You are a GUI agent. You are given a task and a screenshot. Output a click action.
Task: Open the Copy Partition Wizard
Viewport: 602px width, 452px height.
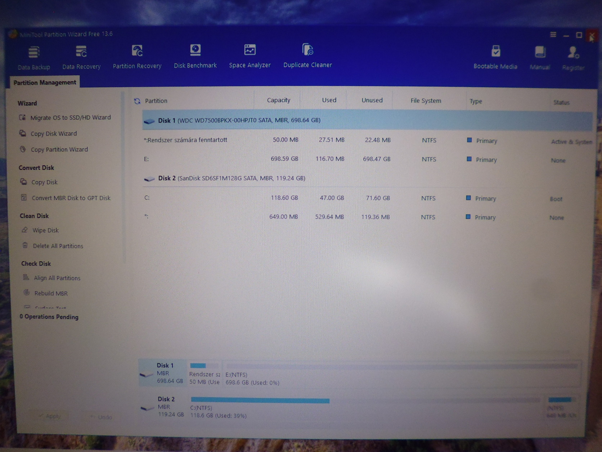coord(59,150)
